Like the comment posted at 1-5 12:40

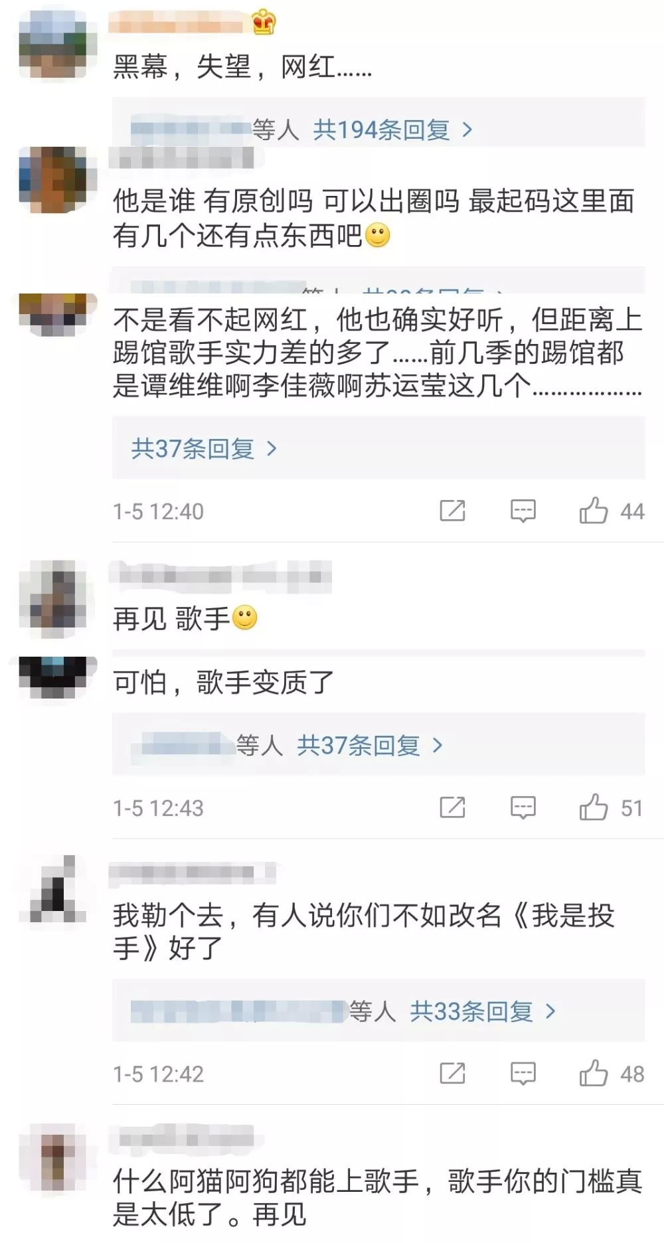593,511
